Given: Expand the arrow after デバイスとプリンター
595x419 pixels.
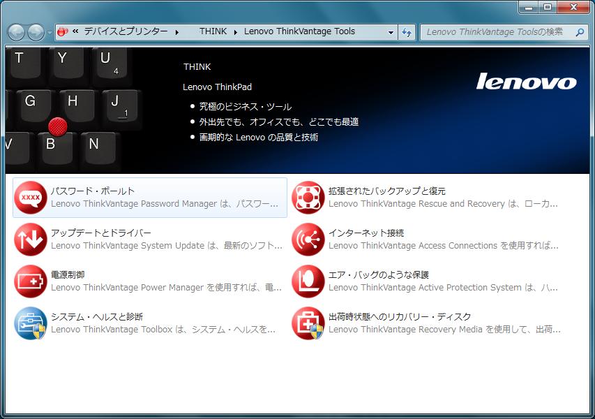Looking at the screenshot, I should click(177, 32).
